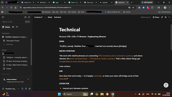Show hidden system tray icons

pos(136,94)
